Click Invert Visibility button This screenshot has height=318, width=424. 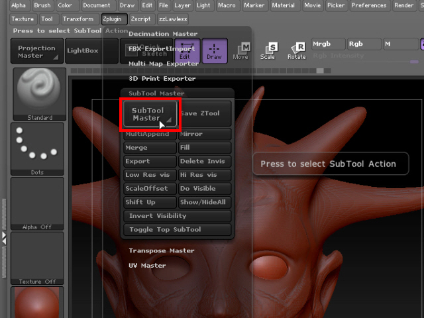(178, 216)
